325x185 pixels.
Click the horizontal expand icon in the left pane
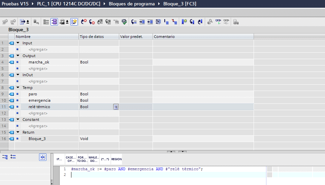(x=42, y=157)
